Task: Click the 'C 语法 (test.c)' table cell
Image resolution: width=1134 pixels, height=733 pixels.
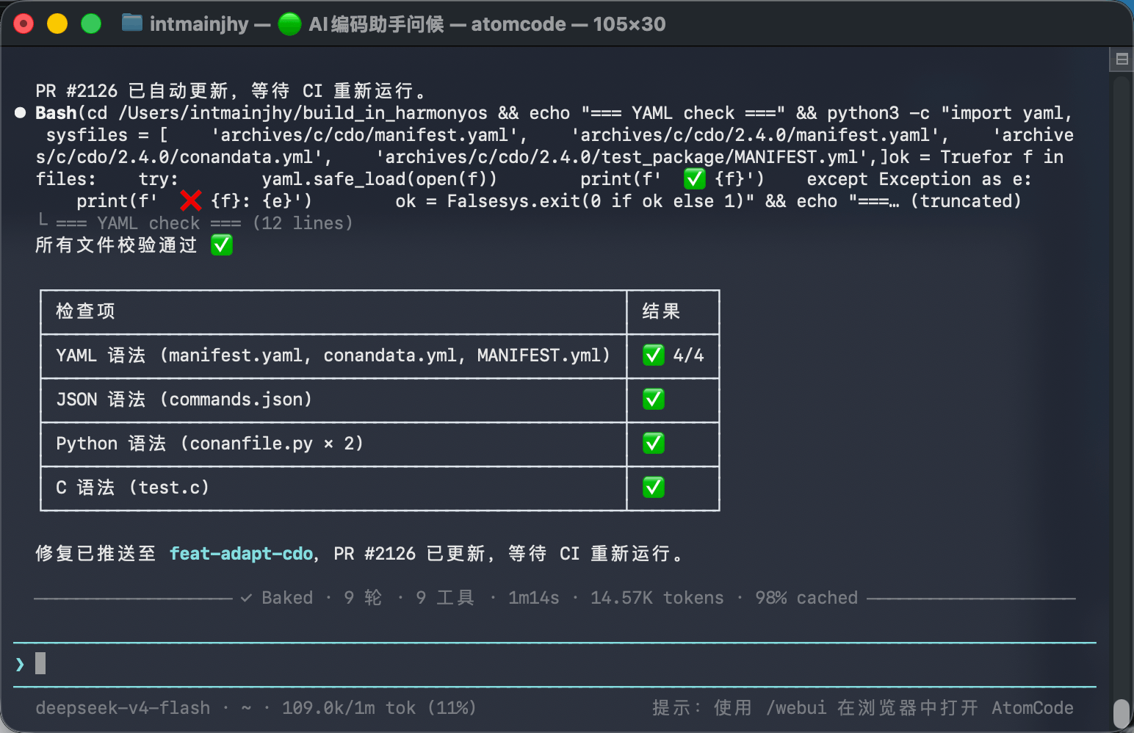Action: (333, 488)
